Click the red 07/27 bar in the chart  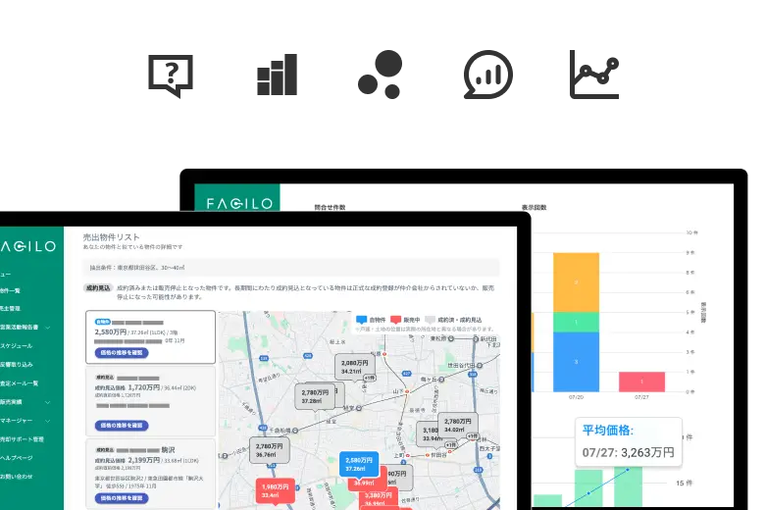[x=641, y=382]
